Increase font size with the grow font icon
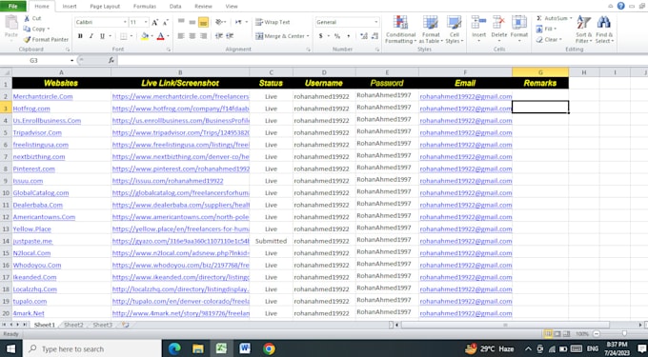This screenshot has height=357, width=648. tap(155, 22)
